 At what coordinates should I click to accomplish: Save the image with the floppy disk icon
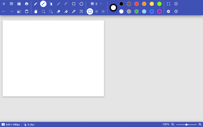click(x=19, y=4)
